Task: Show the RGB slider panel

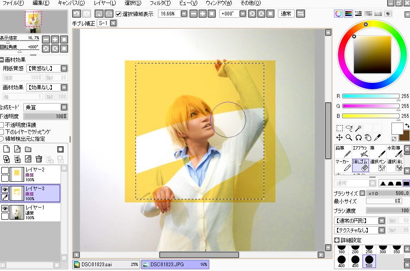Action: click(x=348, y=13)
